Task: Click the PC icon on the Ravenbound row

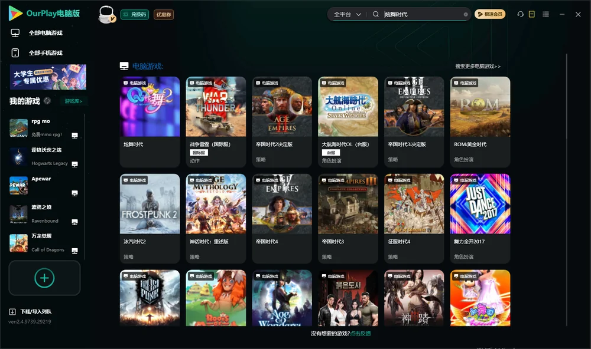Action: coord(74,222)
